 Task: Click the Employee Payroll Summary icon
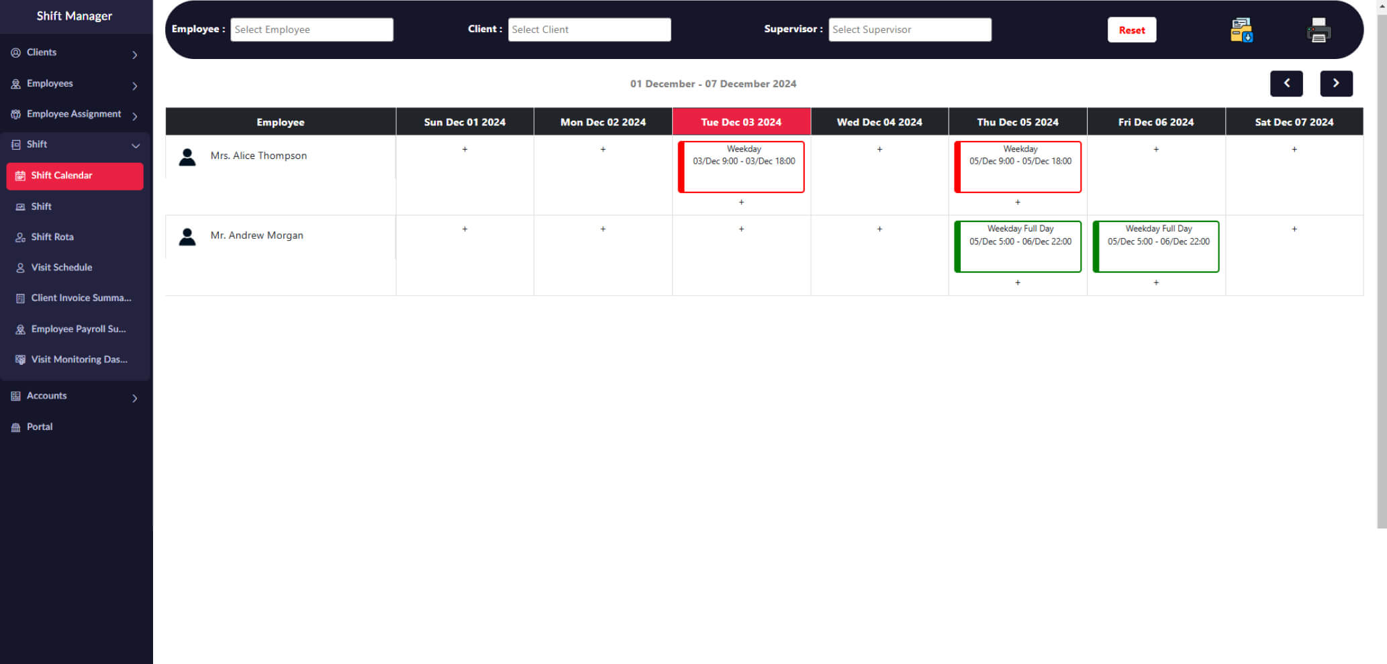pyautogui.click(x=20, y=329)
